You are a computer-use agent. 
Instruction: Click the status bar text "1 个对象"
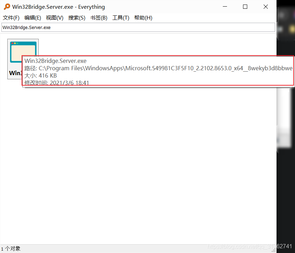pyautogui.click(x=11, y=248)
